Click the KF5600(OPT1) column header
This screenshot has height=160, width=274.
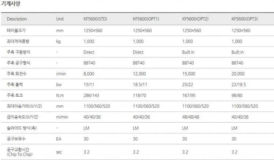click(146, 19)
